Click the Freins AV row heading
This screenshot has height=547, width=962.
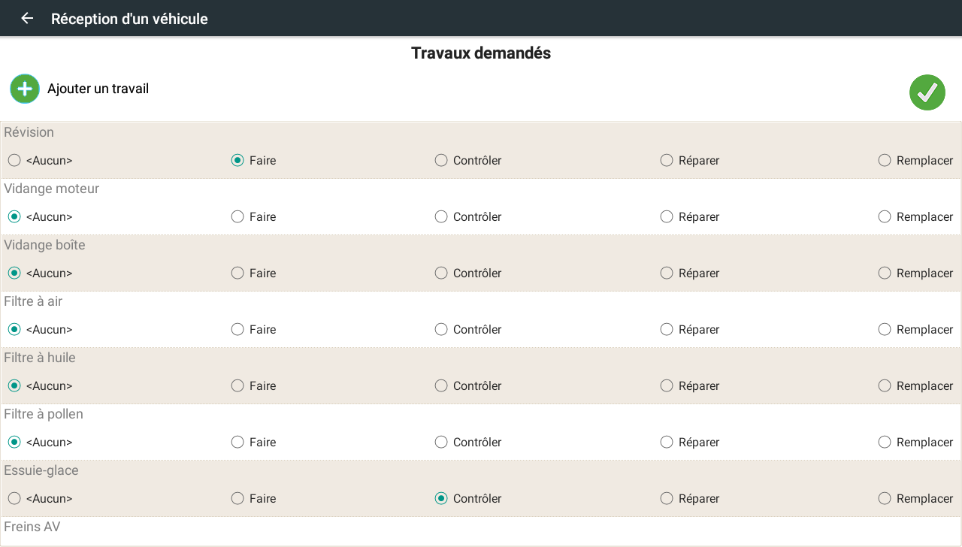coord(32,527)
